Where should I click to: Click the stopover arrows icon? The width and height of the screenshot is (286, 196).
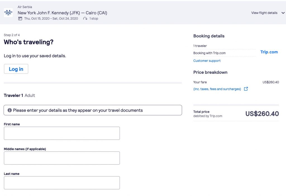[x=85, y=19]
